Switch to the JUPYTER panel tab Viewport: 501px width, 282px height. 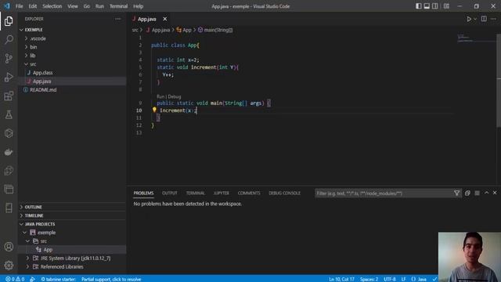(x=221, y=193)
